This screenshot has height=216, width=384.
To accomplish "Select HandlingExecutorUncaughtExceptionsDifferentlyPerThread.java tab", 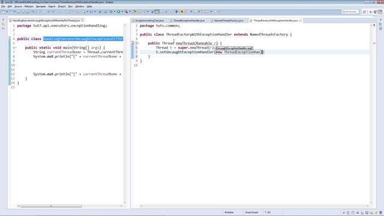I will coord(46,20).
